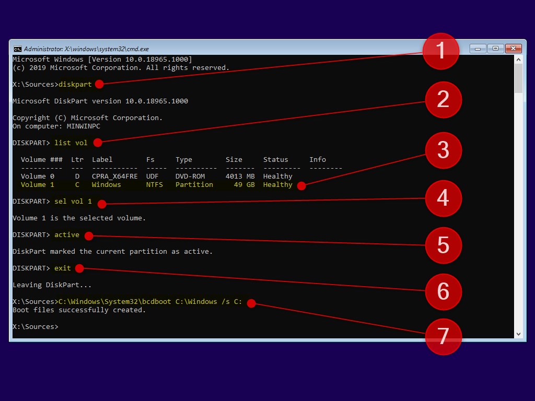Click the 'CPRA_X64FRE' label cell
Viewport: 535px width, 401px height.
[114, 176]
